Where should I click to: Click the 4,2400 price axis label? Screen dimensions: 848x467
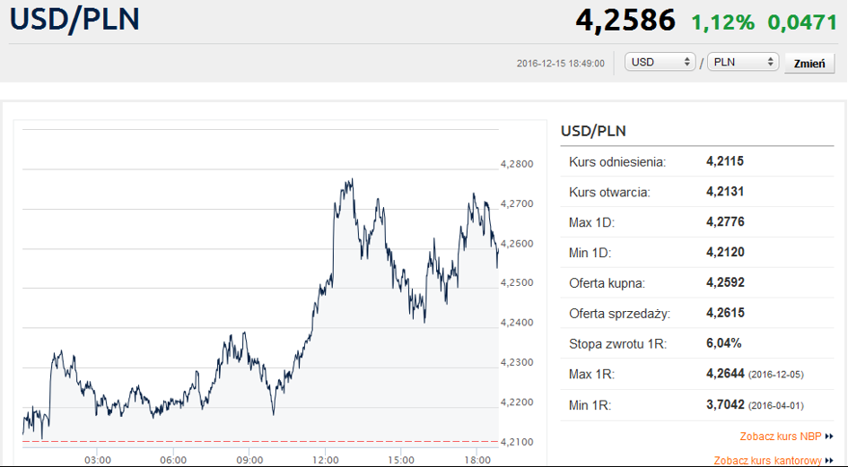pos(517,323)
